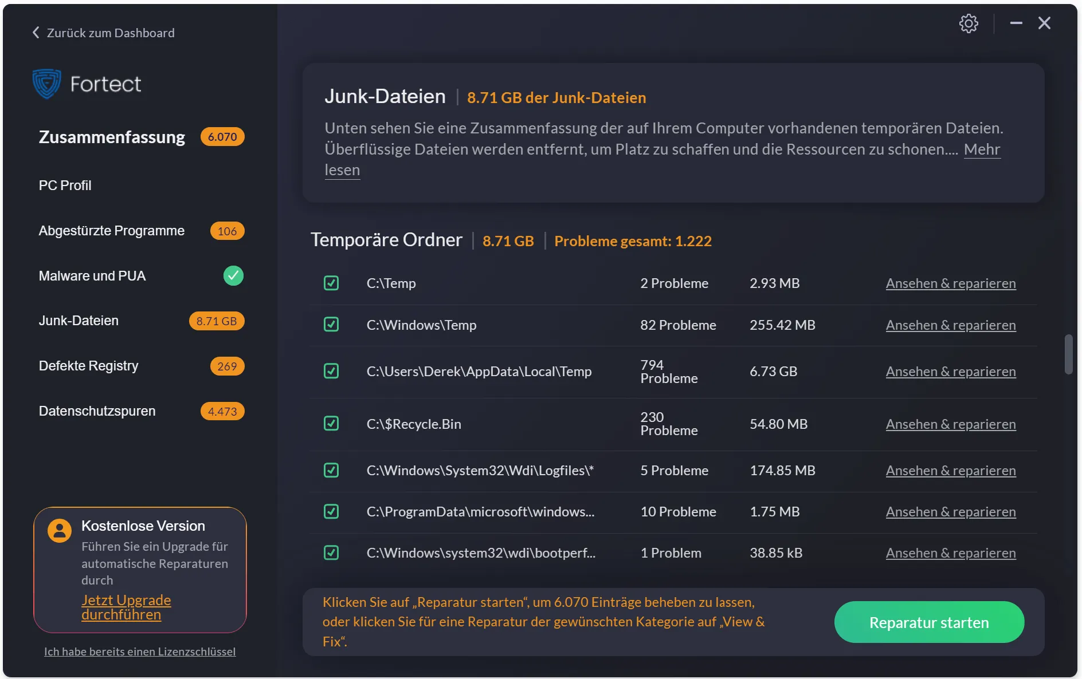Expand description with Mehr lesen
This screenshot has width=1082, height=679.
981,149
